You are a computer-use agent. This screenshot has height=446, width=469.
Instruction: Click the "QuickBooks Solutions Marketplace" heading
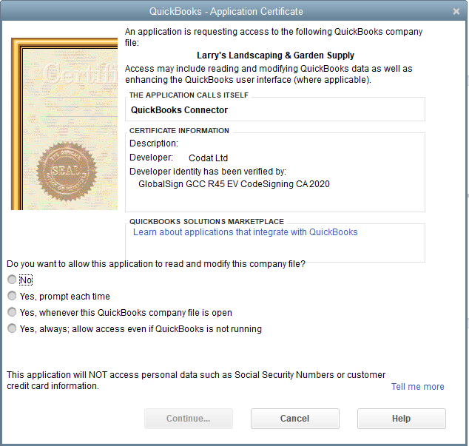coord(206,222)
